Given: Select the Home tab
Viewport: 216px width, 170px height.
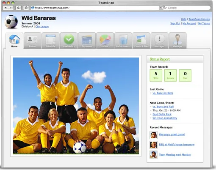Looking at the screenshot, I should coord(14,41).
